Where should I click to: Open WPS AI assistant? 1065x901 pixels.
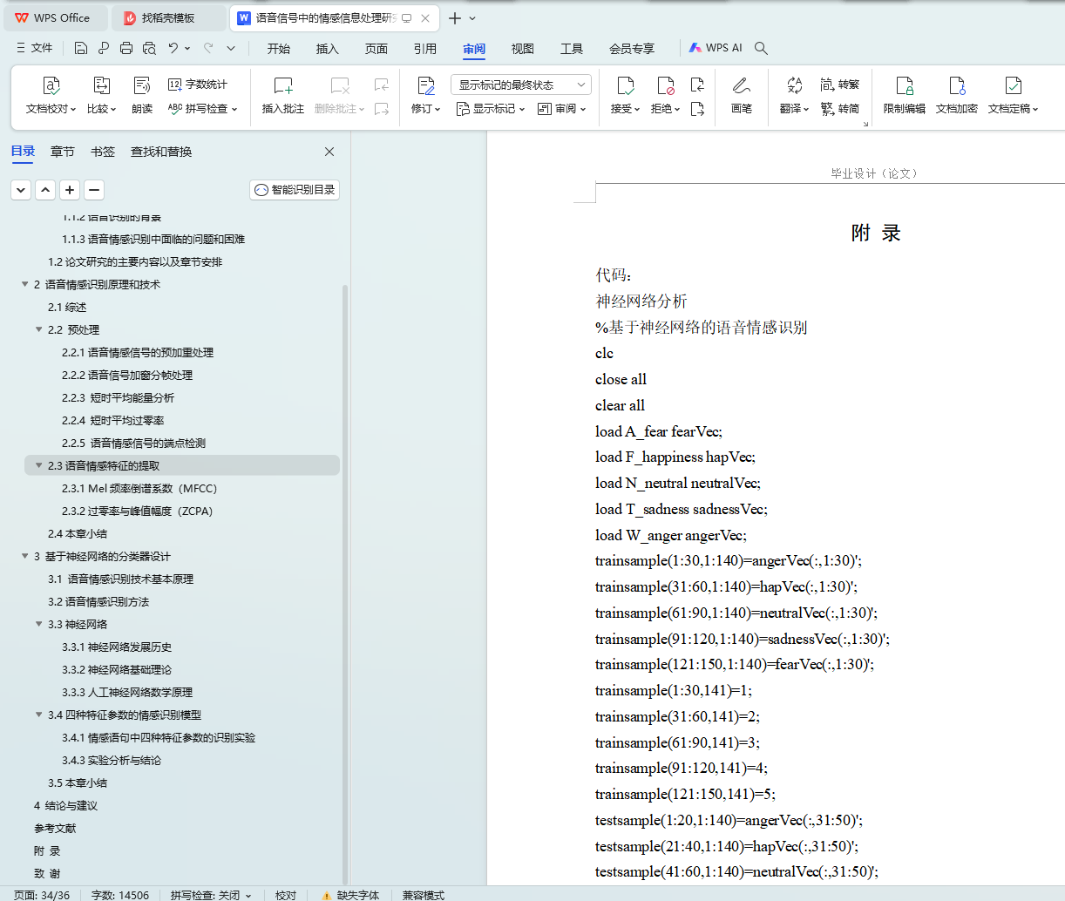point(716,48)
